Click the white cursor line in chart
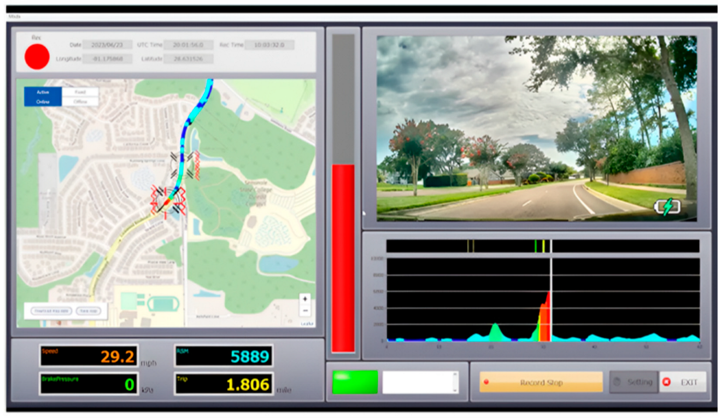 coord(551,299)
